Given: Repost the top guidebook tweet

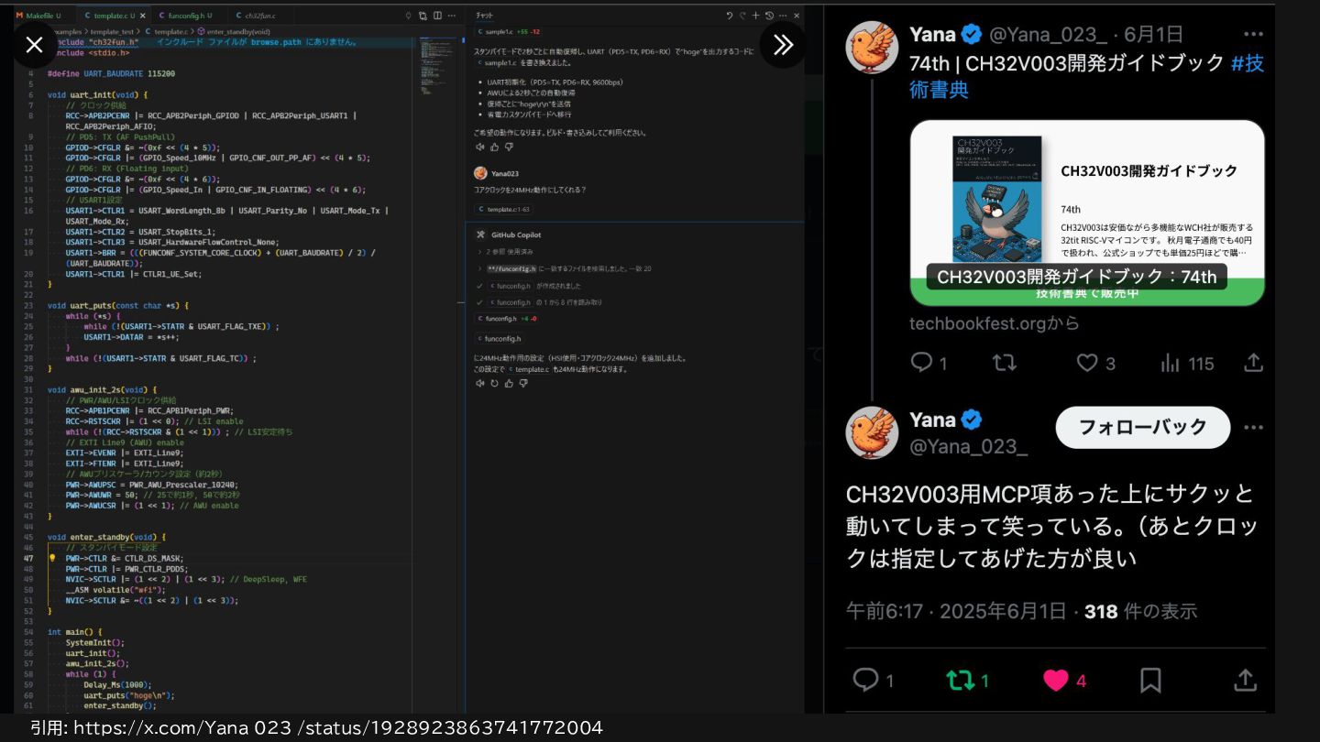Looking at the screenshot, I should tap(1005, 363).
